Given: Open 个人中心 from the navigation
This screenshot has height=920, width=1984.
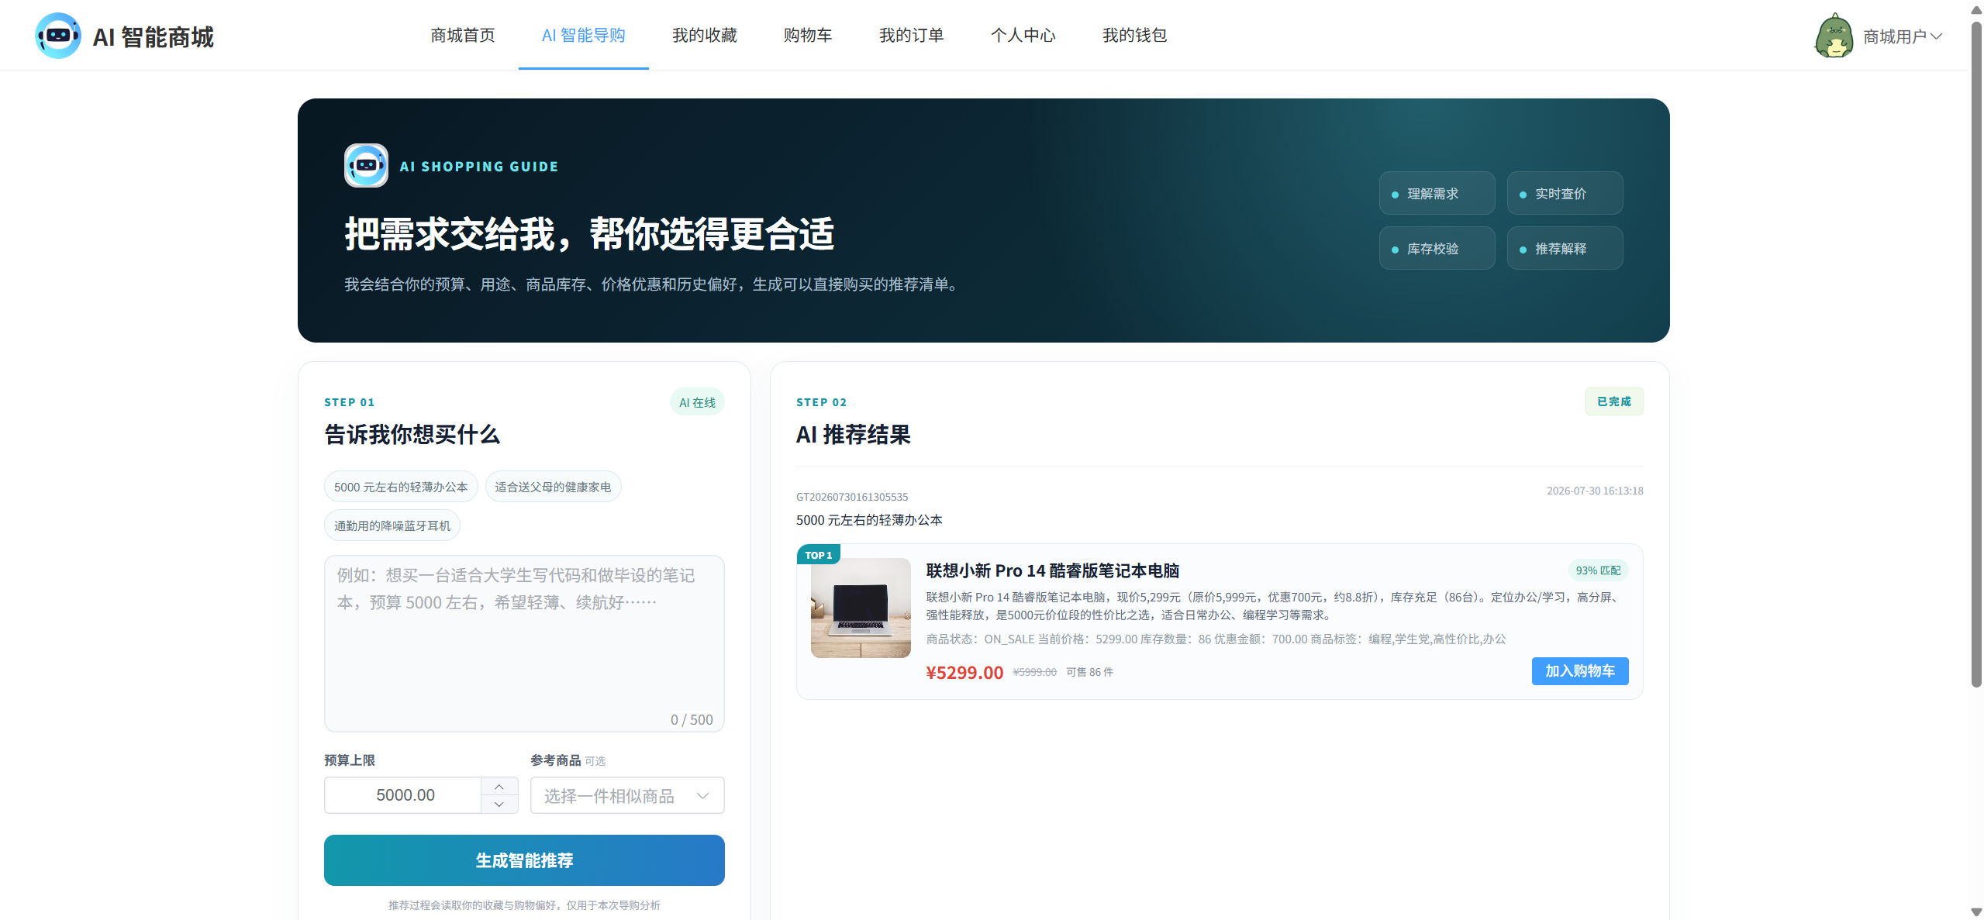Looking at the screenshot, I should tap(1023, 36).
